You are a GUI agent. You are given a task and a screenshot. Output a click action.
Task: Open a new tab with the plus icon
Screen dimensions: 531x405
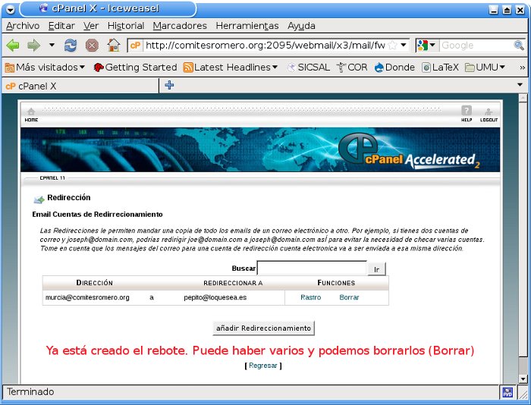coord(169,86)
